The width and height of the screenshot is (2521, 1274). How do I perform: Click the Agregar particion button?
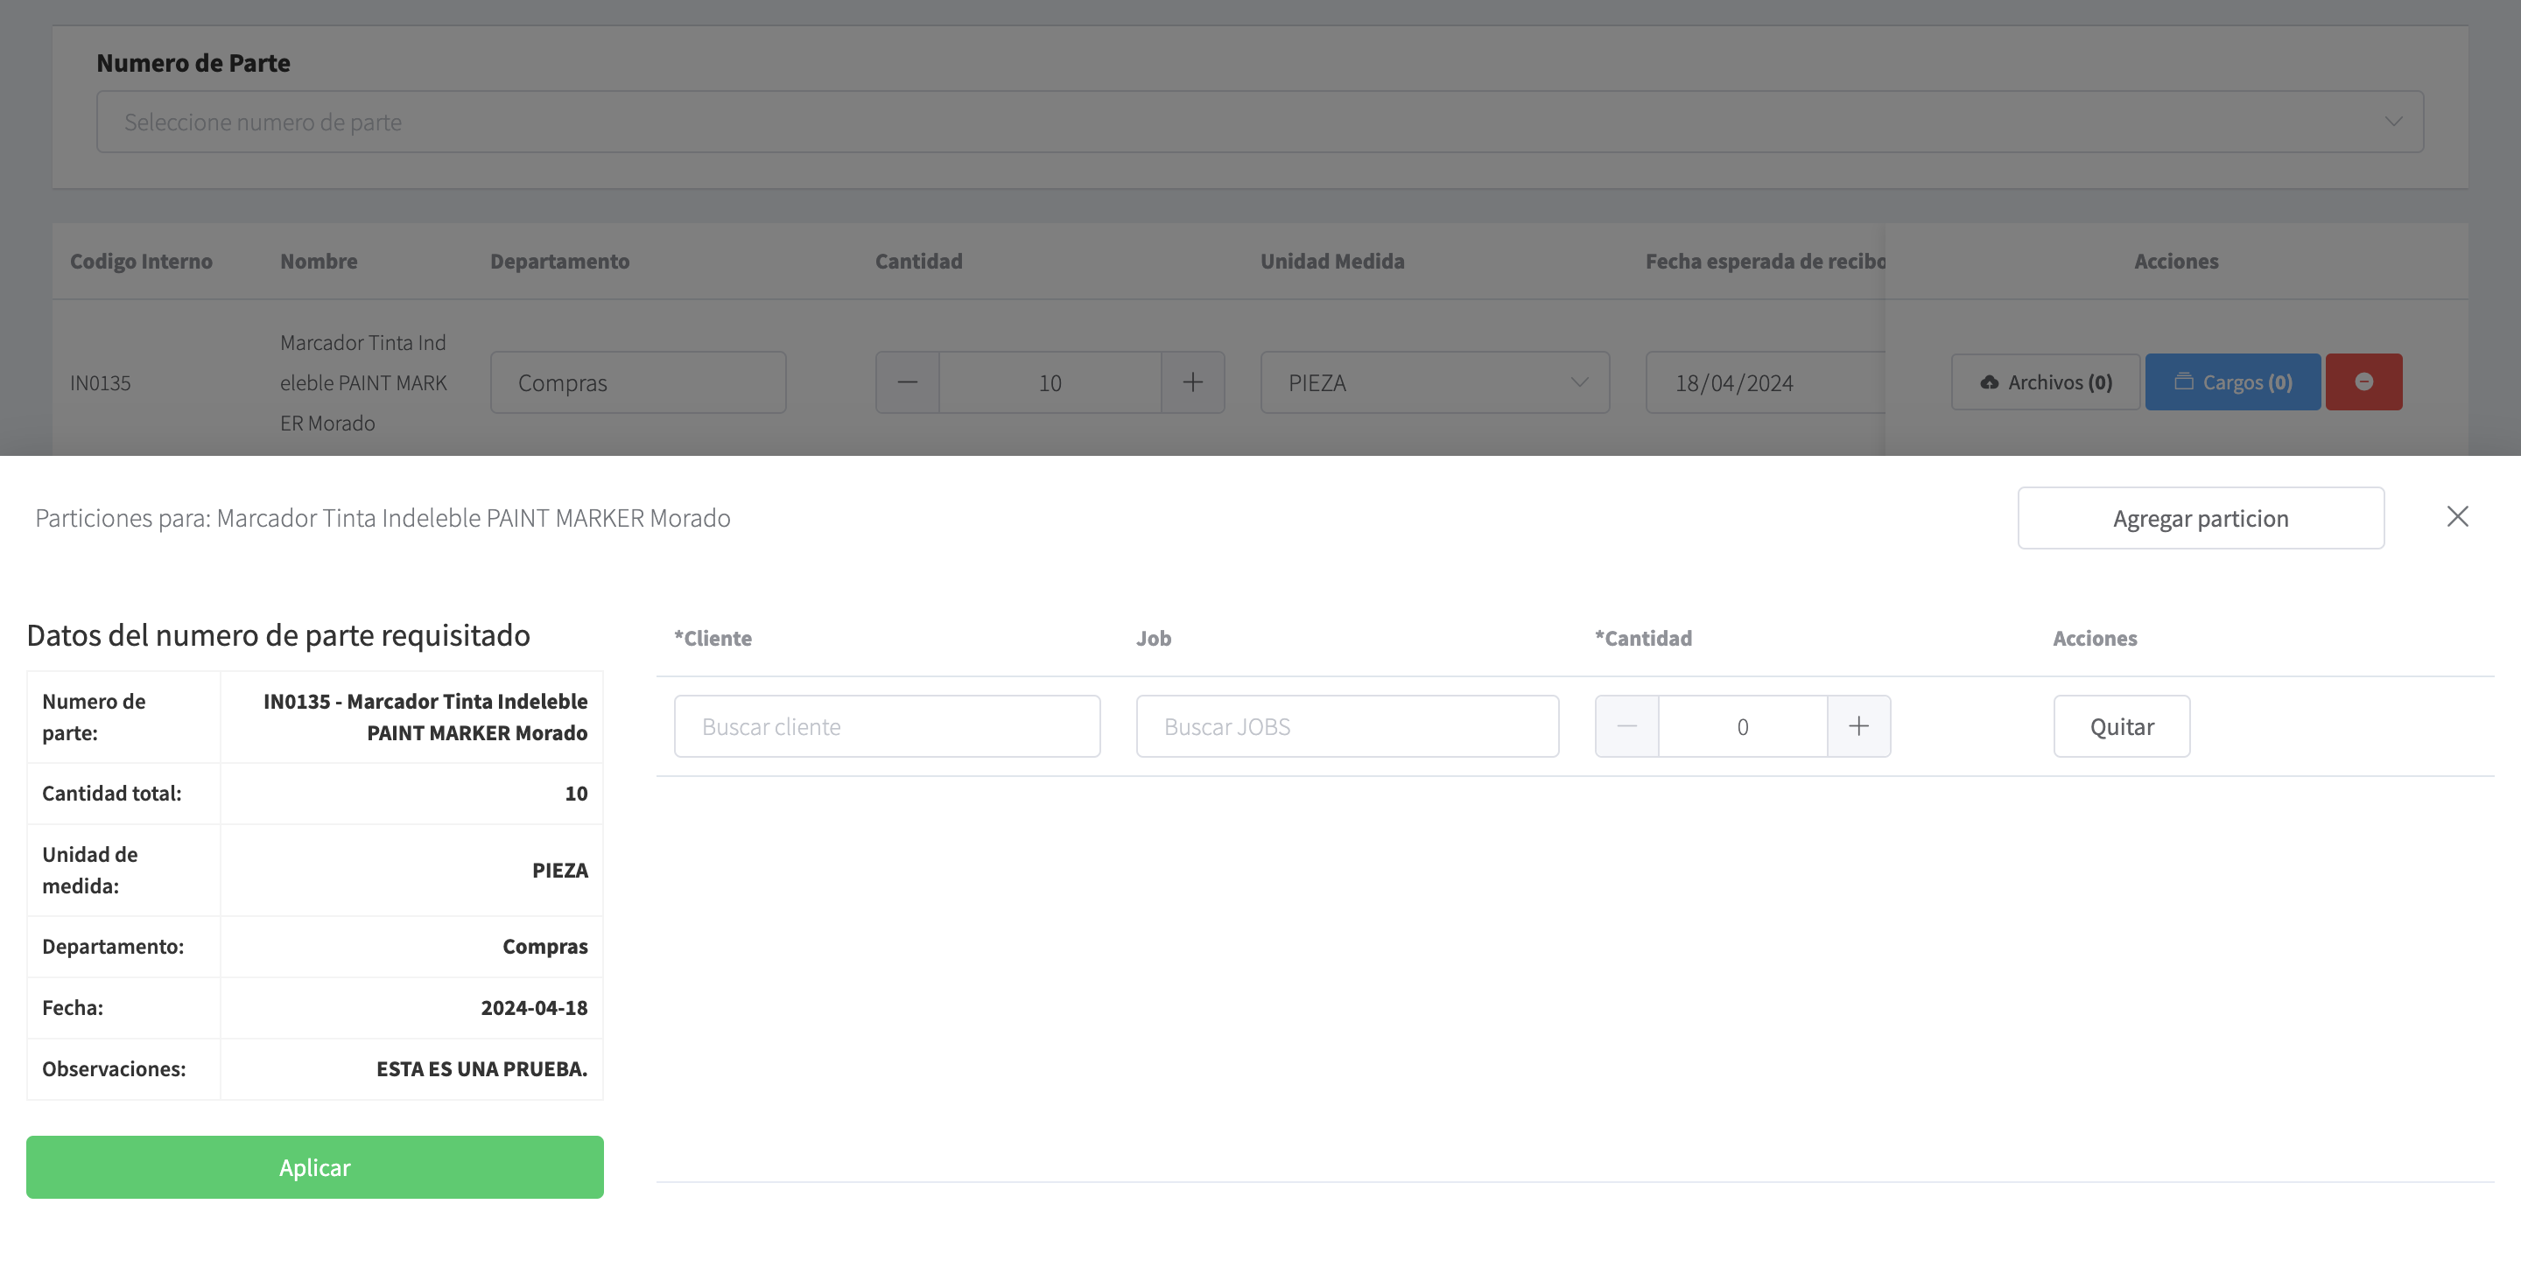[x=2200, y=519]
